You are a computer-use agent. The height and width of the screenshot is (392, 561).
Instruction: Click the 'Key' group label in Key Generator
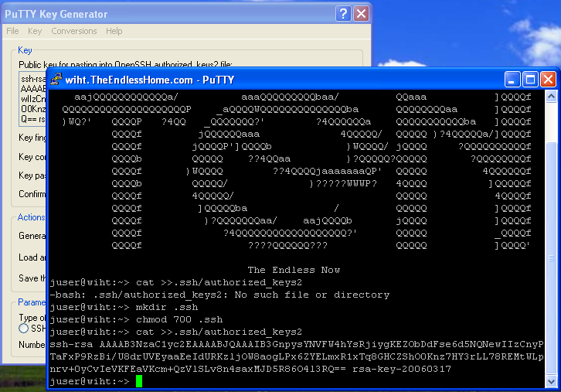[x=25, y=50]
